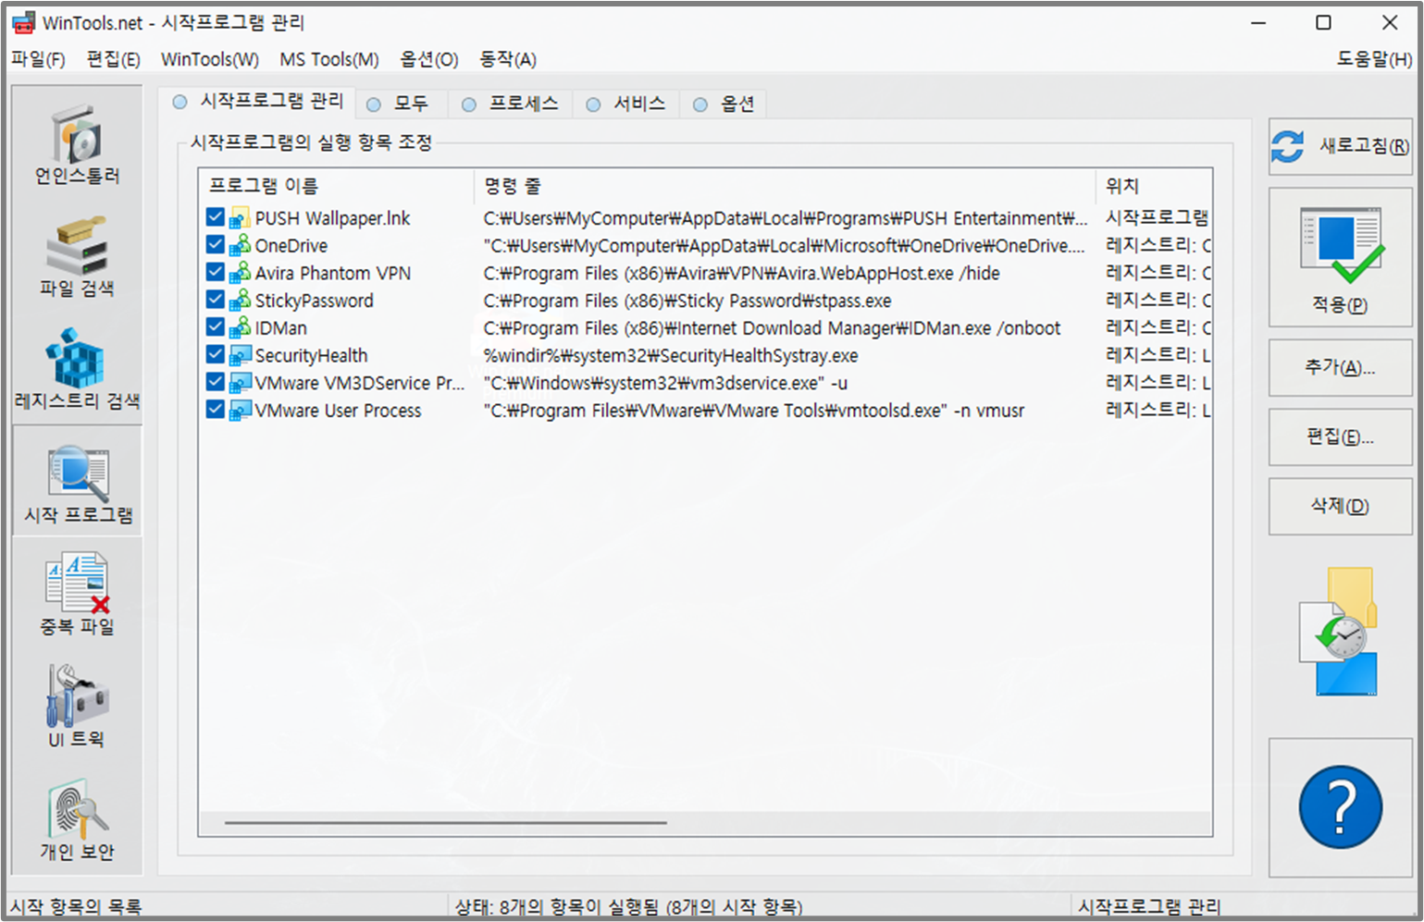Open the 언인스톨러 tool in sidebar

[x=77, y=145]
